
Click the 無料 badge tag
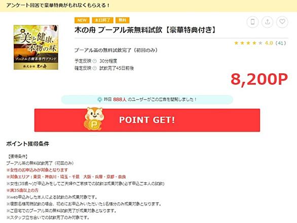point(122,20)
